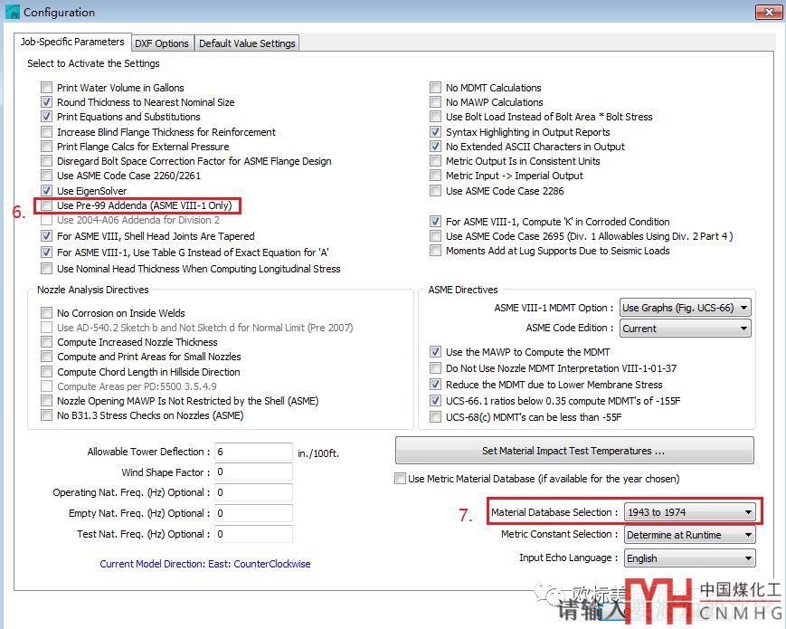Enable Compute Increased Nozzle Thickness
Image resolution: width=786 pixels, height=629 pixels.
click(47, 342)
